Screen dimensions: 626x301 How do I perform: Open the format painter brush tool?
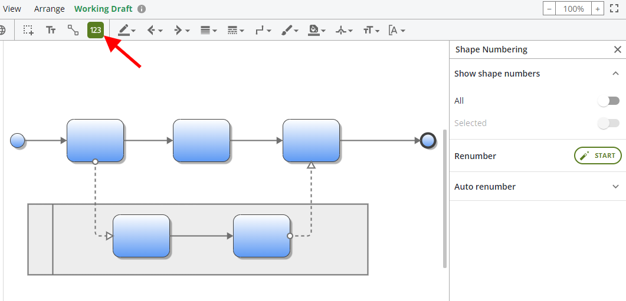[x=290, y=30]
